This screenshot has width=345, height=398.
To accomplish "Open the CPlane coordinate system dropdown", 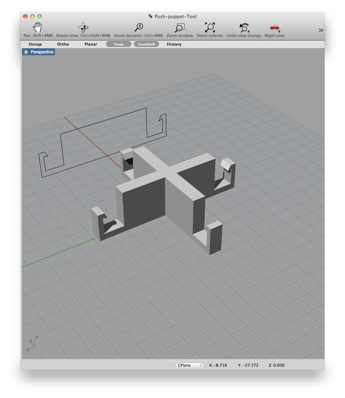I will (190, 365).
